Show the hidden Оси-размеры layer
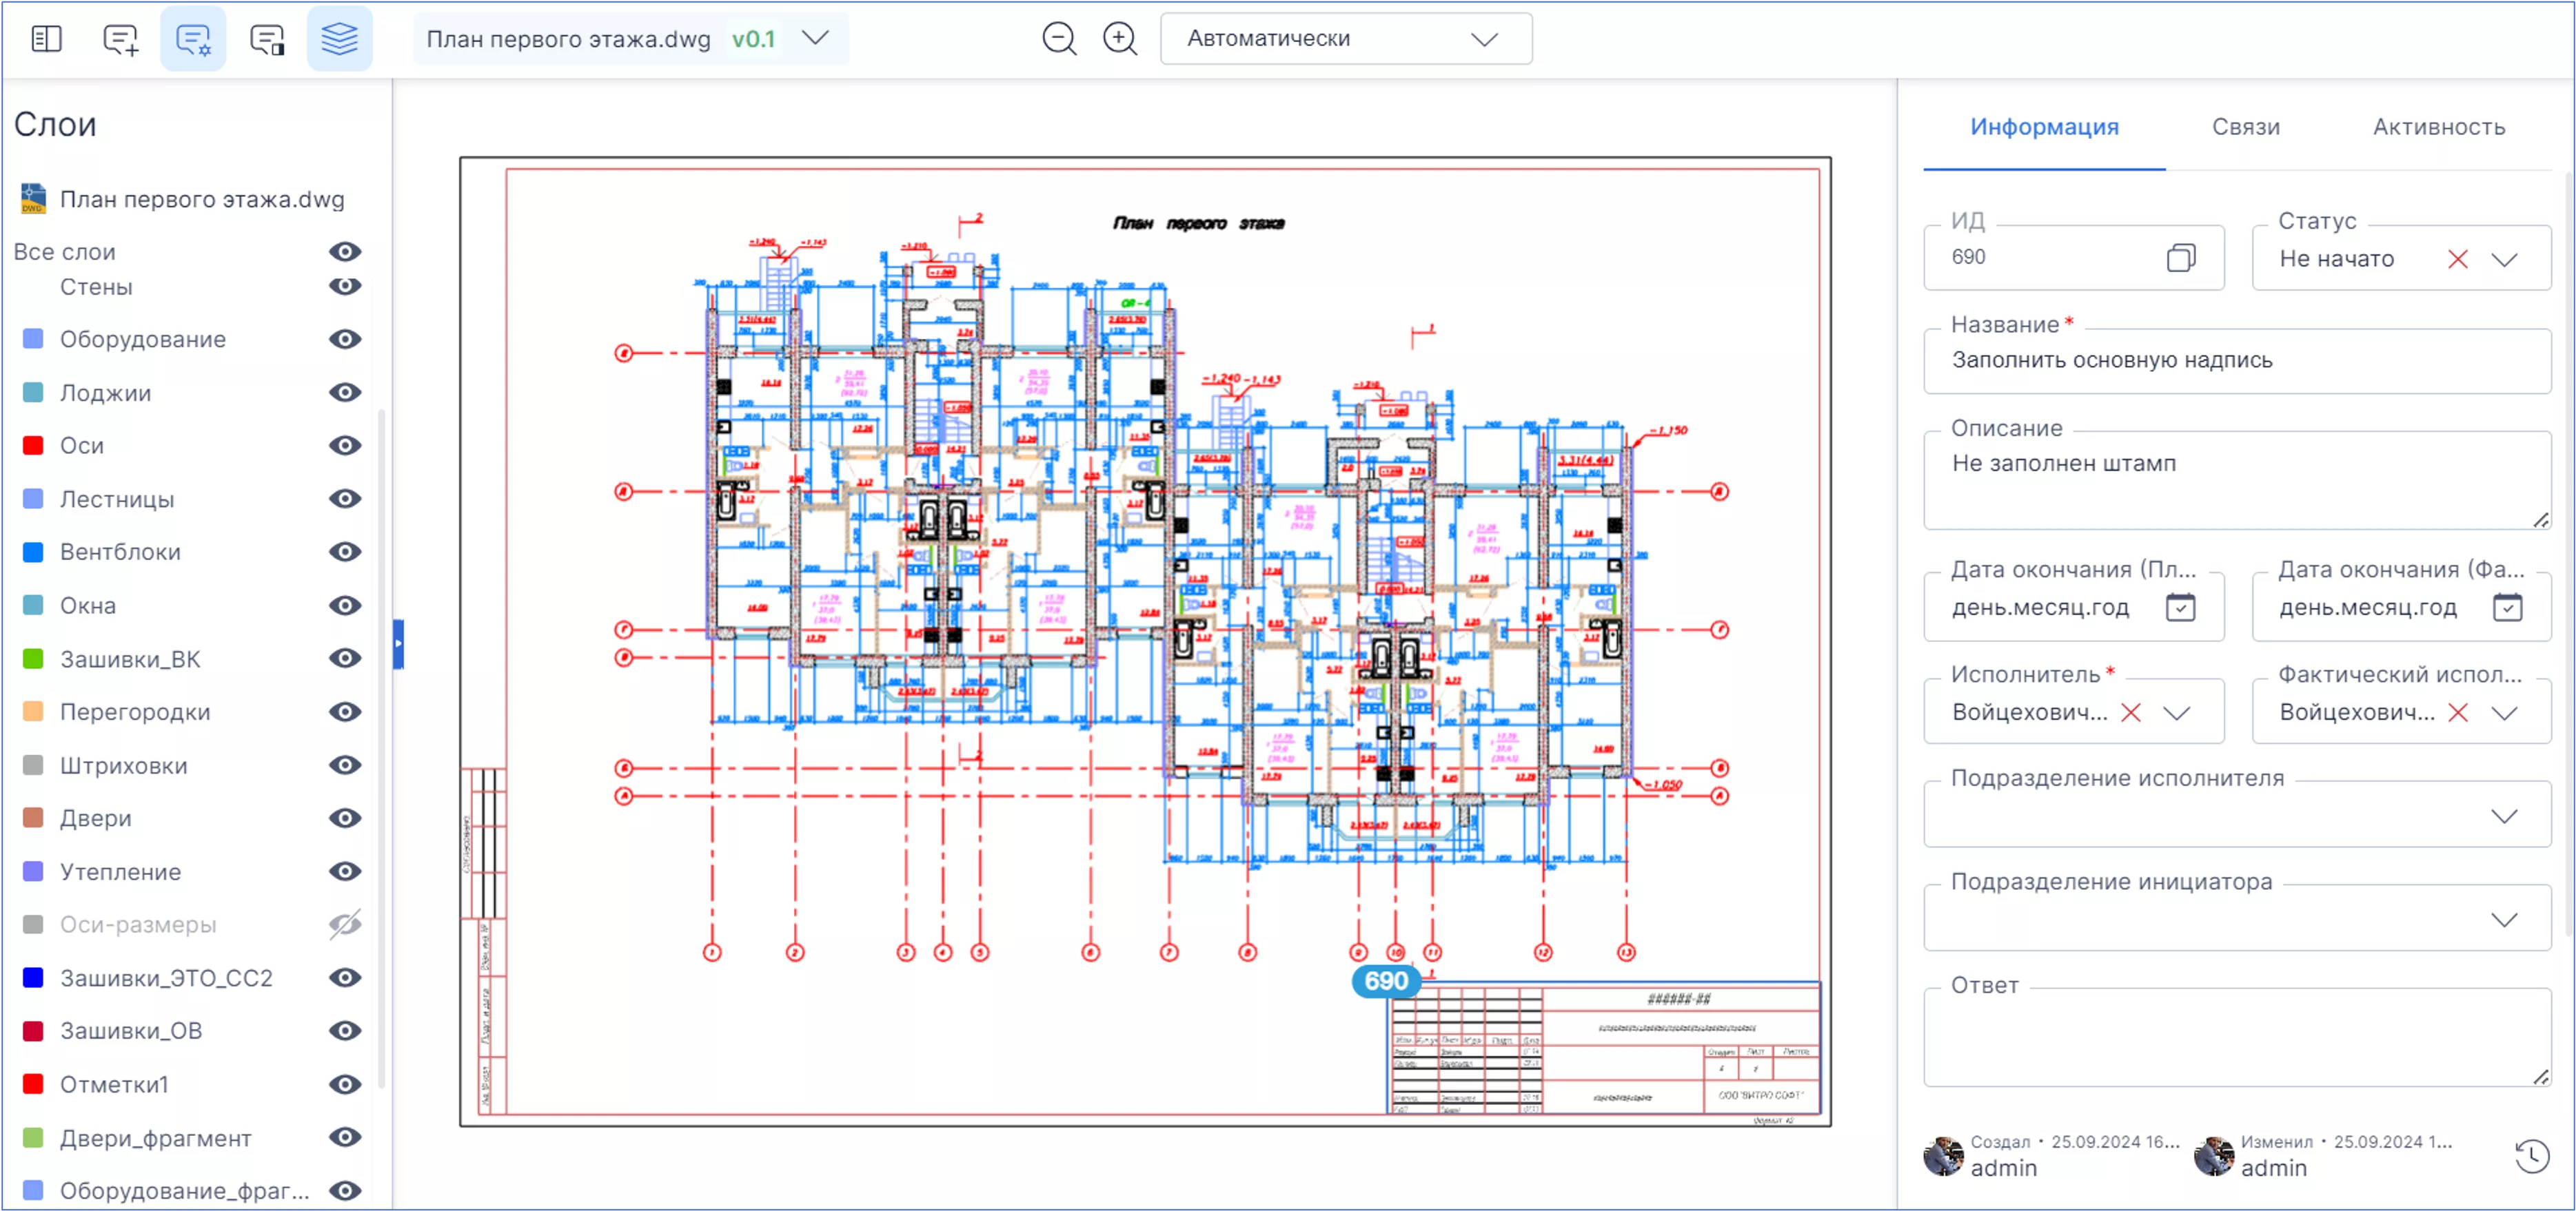 click(x=345, y=925)
